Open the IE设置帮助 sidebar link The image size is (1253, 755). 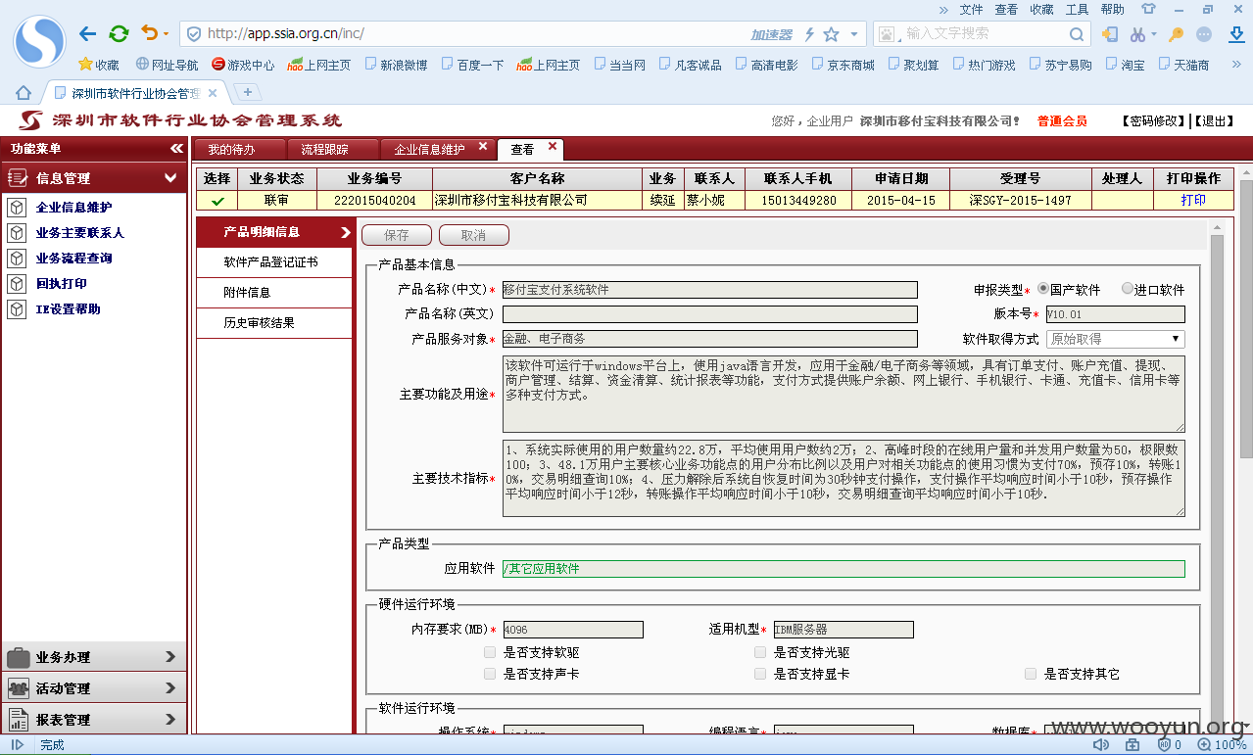click(x=68, y=309)
